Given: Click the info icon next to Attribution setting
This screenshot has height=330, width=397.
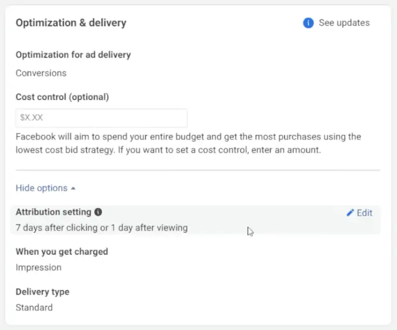Looking at the screenshot, I should (97, 212).
